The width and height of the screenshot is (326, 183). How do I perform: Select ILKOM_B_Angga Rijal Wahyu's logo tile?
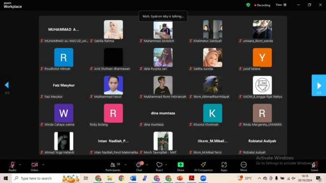click(262, 85)
